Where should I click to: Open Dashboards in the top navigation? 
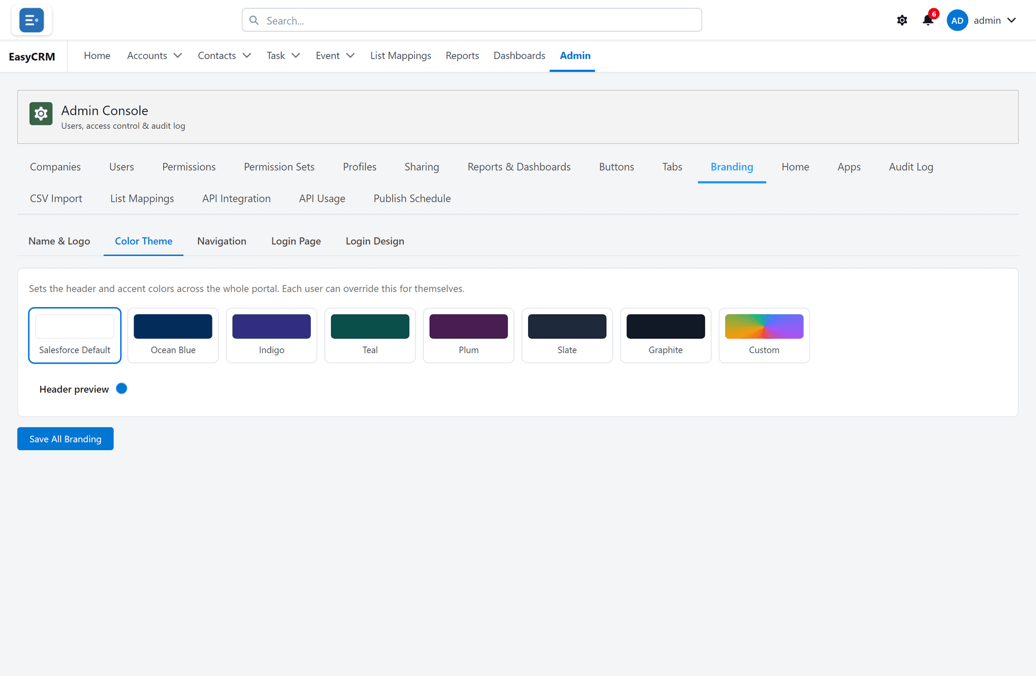point(519,55)
